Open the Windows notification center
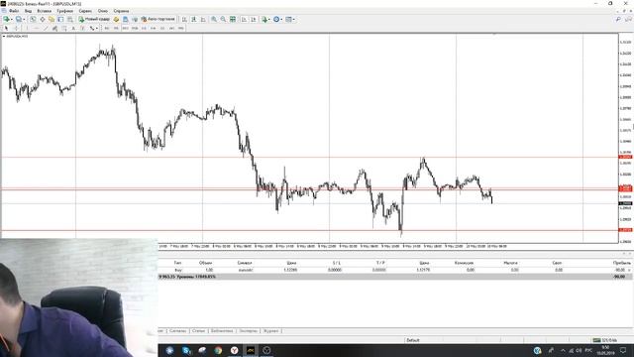634x357 pixels. [x=623, y=350]
